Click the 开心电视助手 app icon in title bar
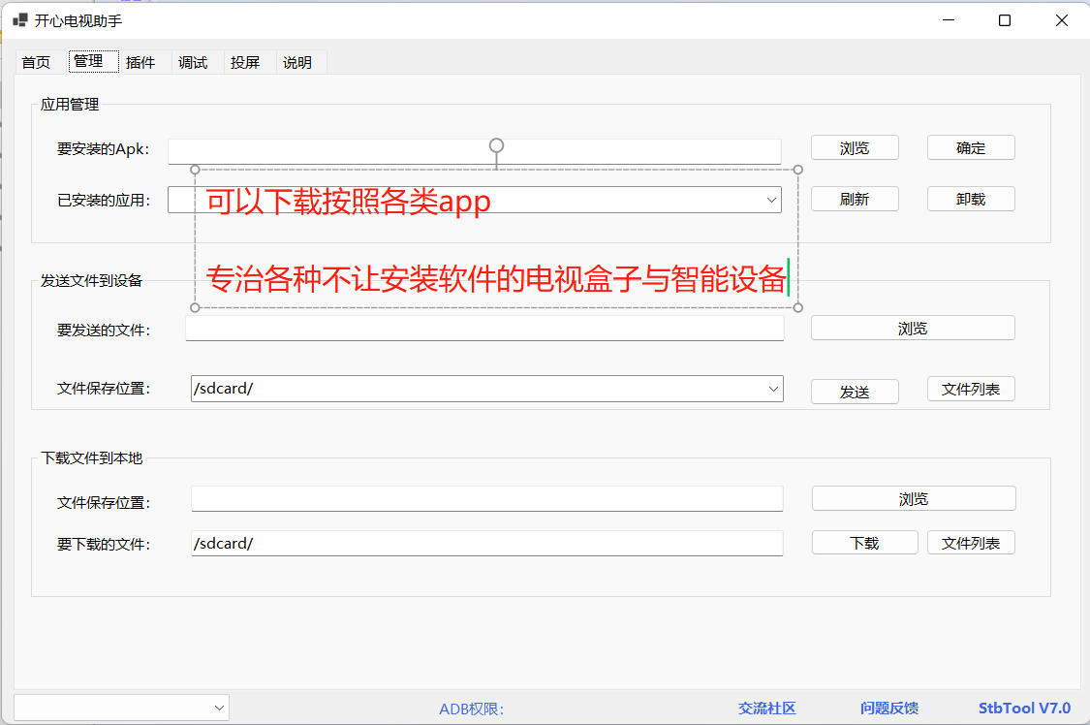This screenshot has height=725, width=1090. [x=20, y=20]
